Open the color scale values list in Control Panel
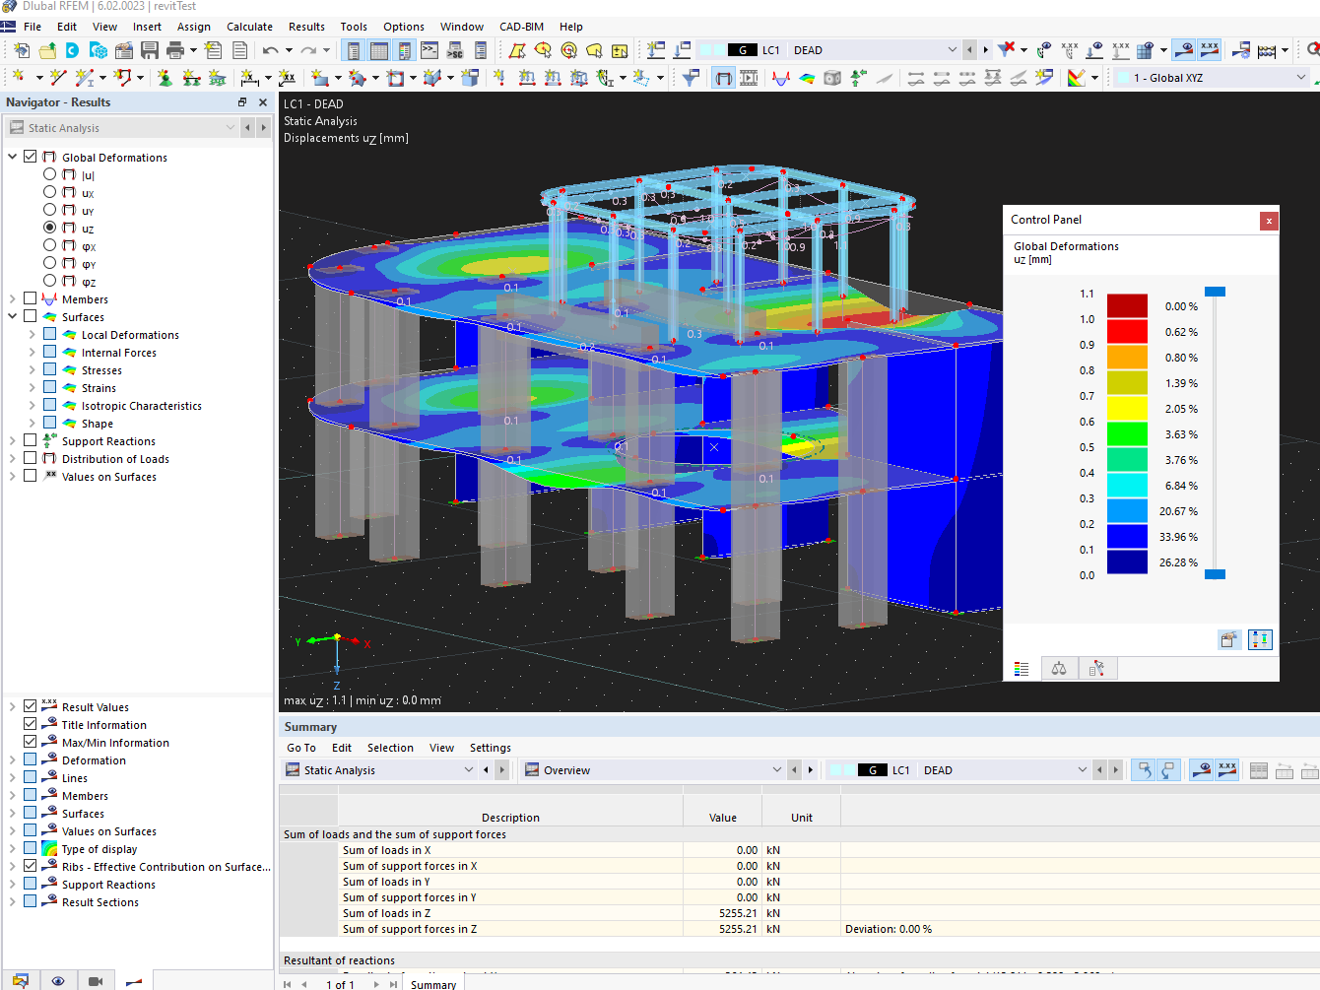 [1022, 669]
